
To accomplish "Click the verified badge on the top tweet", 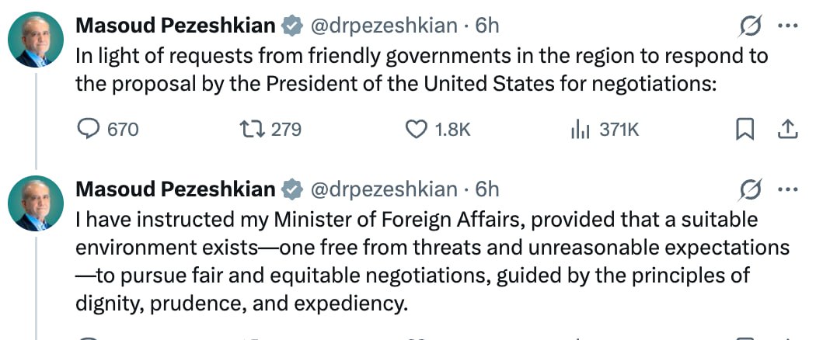I will click(291, 26).
